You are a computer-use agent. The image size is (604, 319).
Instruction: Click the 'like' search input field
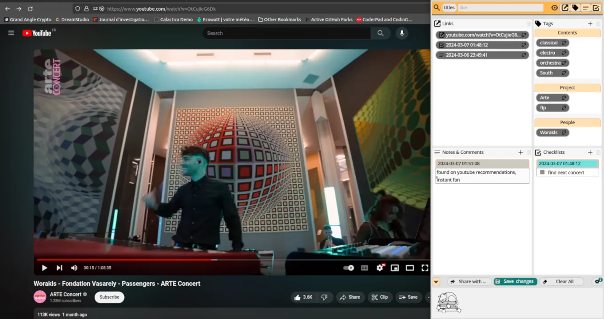[x=501, y=8]
